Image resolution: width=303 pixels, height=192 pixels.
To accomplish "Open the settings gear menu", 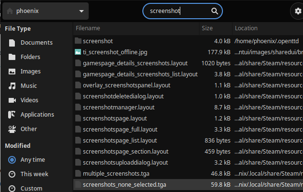I will coord(298,11).
